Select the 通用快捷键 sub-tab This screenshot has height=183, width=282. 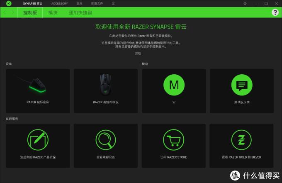coord(80,12)
